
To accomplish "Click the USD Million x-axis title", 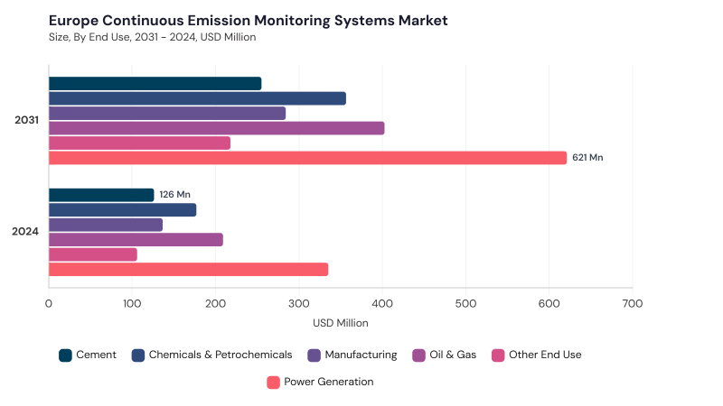I will 341,323.
